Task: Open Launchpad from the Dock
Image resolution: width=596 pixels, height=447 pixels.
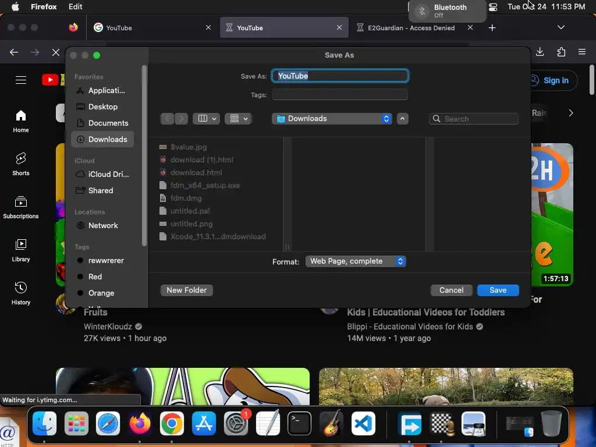Action: click(76, 423)
